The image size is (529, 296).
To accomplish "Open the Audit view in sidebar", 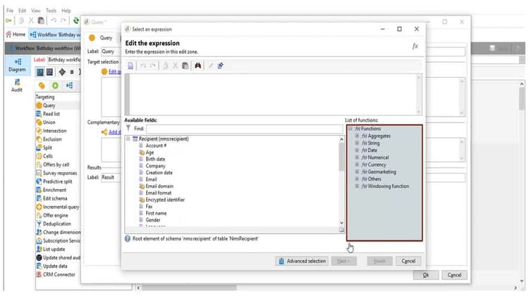I will pos(17,86).
